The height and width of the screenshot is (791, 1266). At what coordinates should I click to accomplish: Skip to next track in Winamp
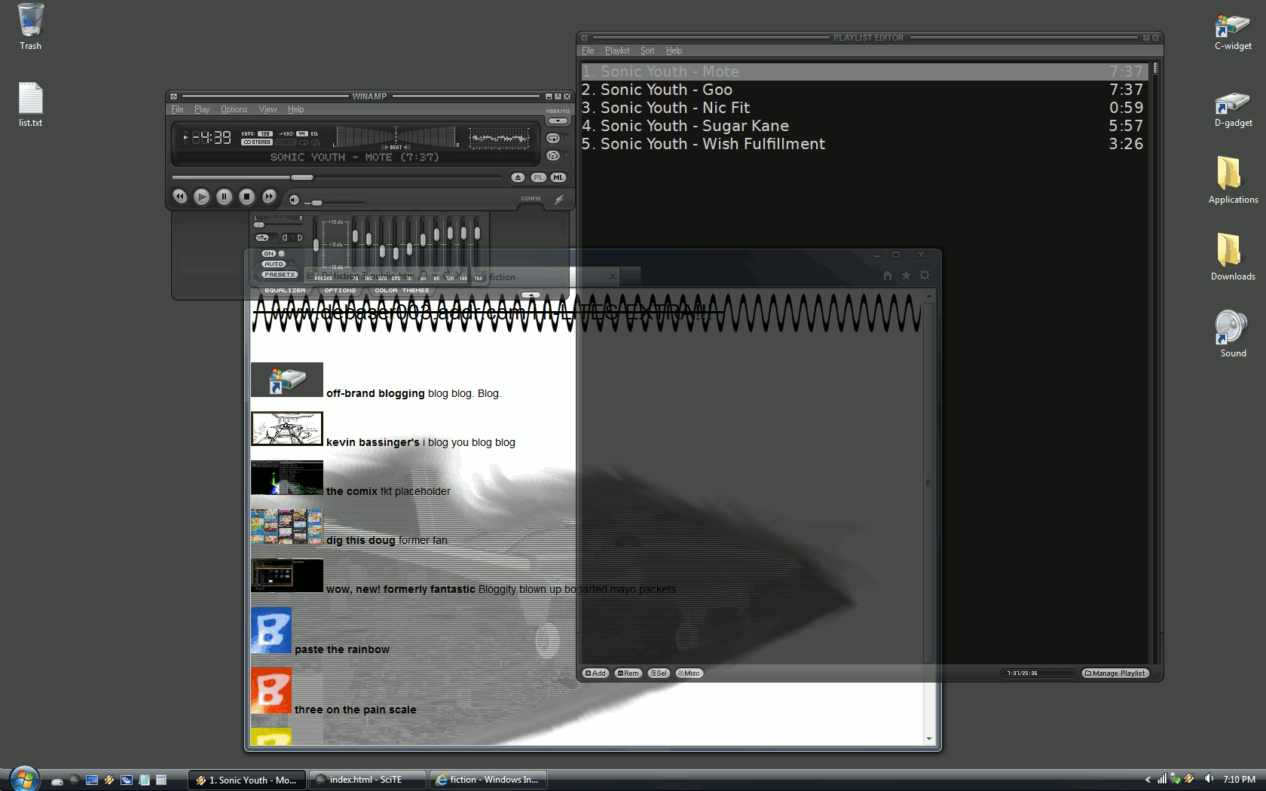[269, 197]
